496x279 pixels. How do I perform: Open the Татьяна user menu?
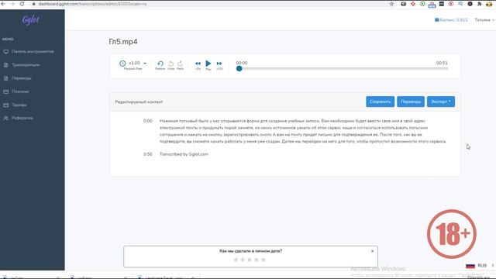[484, 20]
